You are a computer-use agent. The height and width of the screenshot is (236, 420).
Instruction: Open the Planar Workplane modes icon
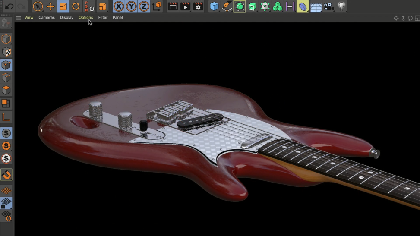6,216
